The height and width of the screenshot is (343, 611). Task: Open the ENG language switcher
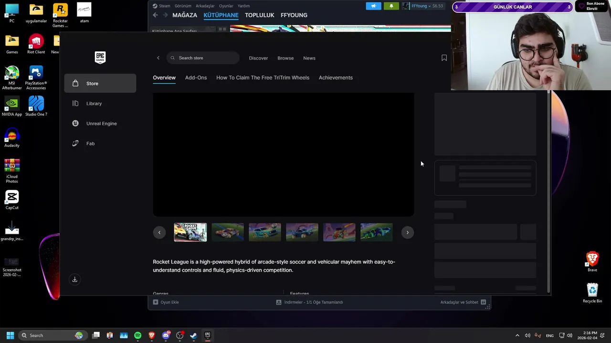550,335
